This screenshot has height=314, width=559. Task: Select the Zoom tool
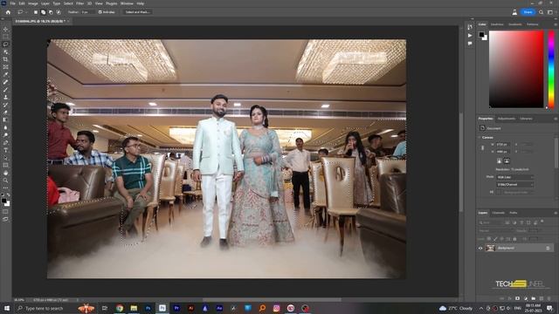(x=5, y=181)
